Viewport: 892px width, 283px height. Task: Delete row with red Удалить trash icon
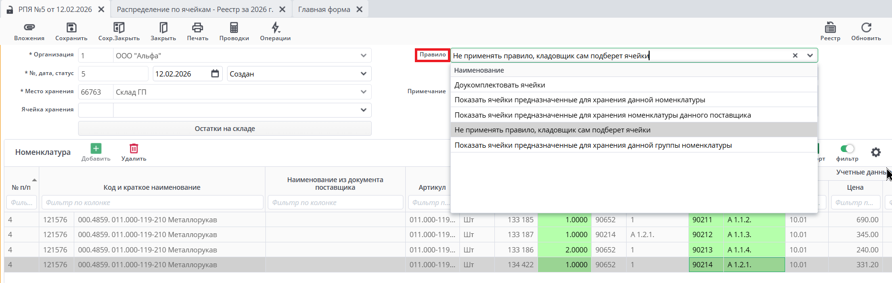click(134, 149)
